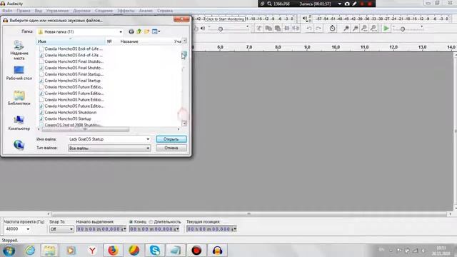Image resolution: width=457 pixels, height=257 pixels.
Task: Open the Частота проекта 48000 dropdown
Action: 28,229
